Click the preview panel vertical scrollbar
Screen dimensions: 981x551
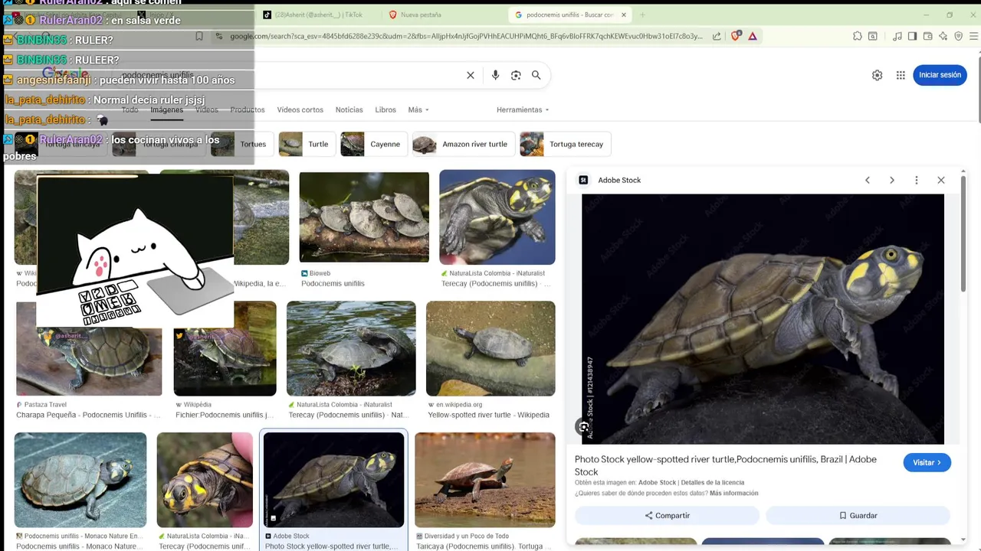963,233
